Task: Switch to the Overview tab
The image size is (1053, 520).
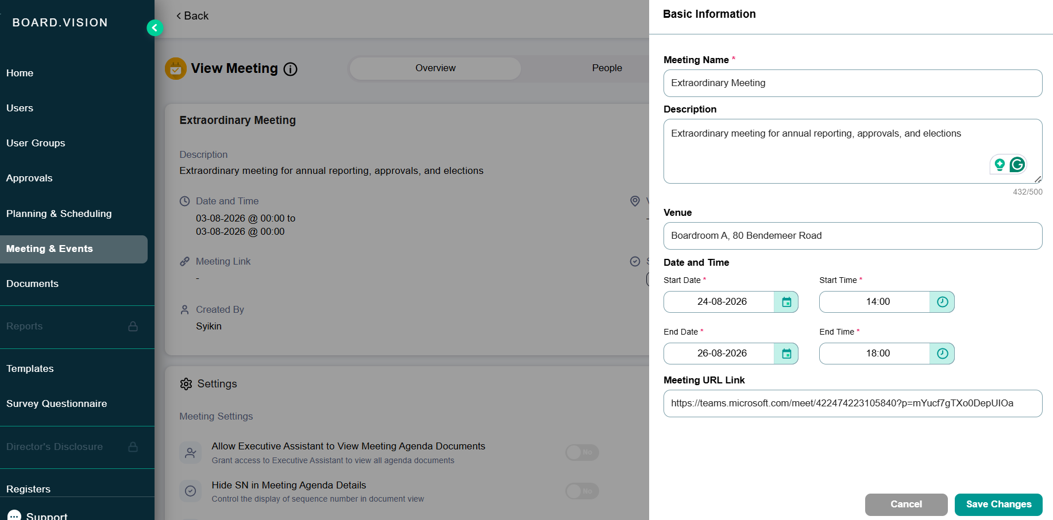Action: pos(435,68)
